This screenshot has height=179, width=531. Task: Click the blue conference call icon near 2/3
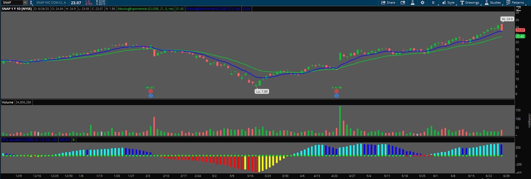tap(151, 96)
